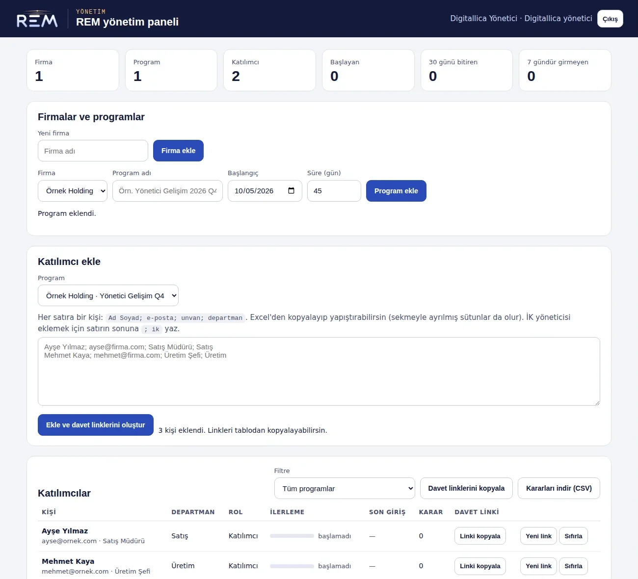Click the İLERLEME column header
Viewport: 638px width, 579px height.
[x=287, y=512]
